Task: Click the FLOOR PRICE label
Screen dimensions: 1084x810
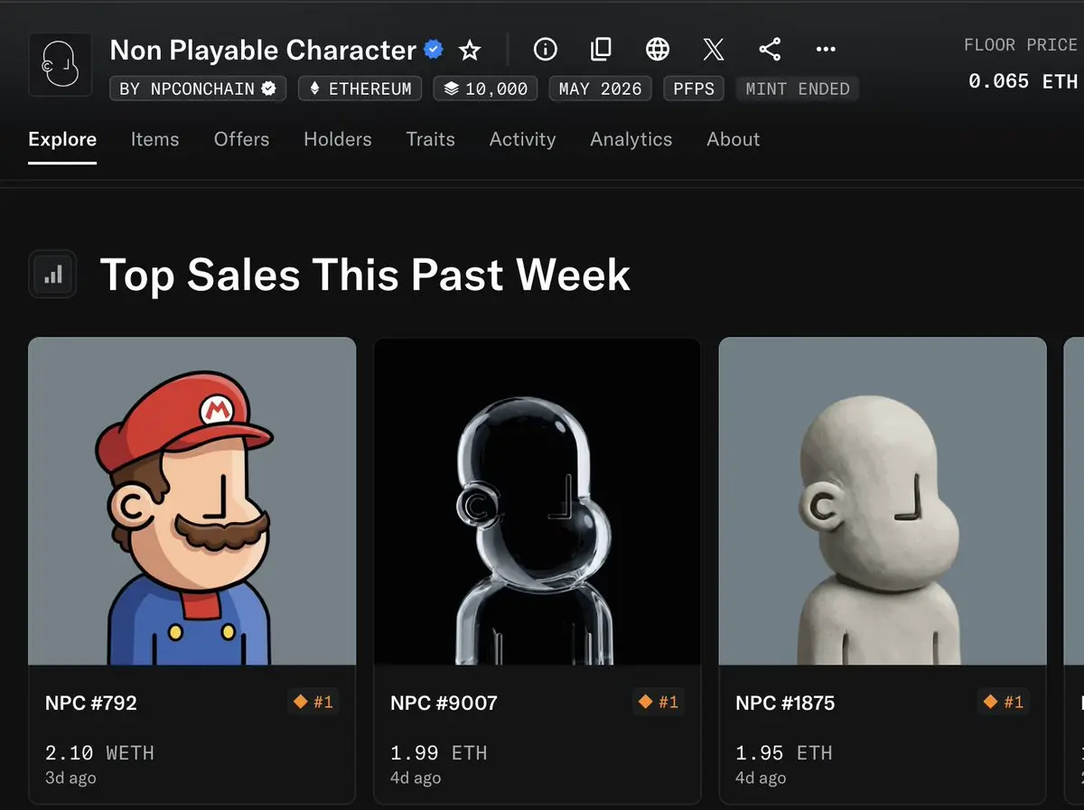Action: [x=1021, y=45]
